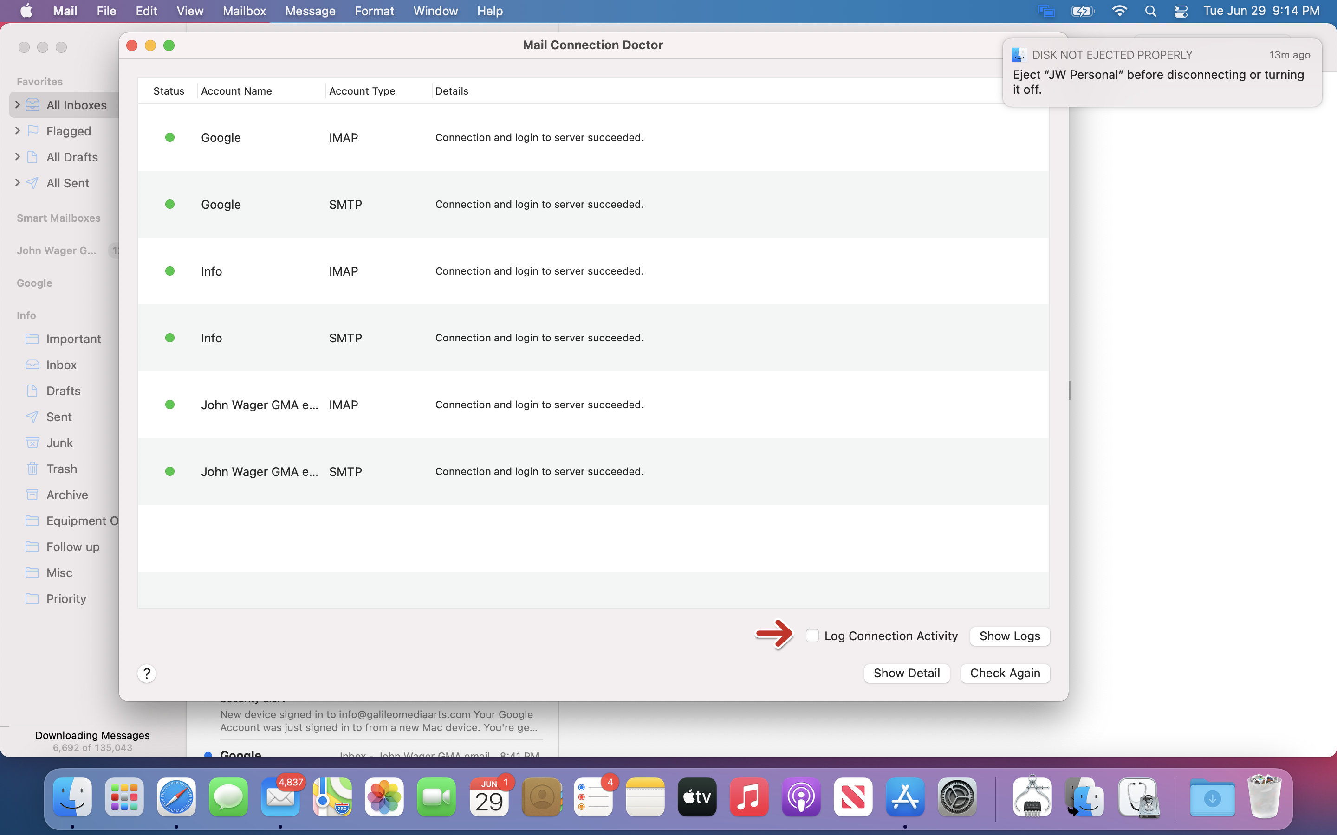Select the Info IMAP row
Screen dimensions: 1337x835
(x=593, y=271)
